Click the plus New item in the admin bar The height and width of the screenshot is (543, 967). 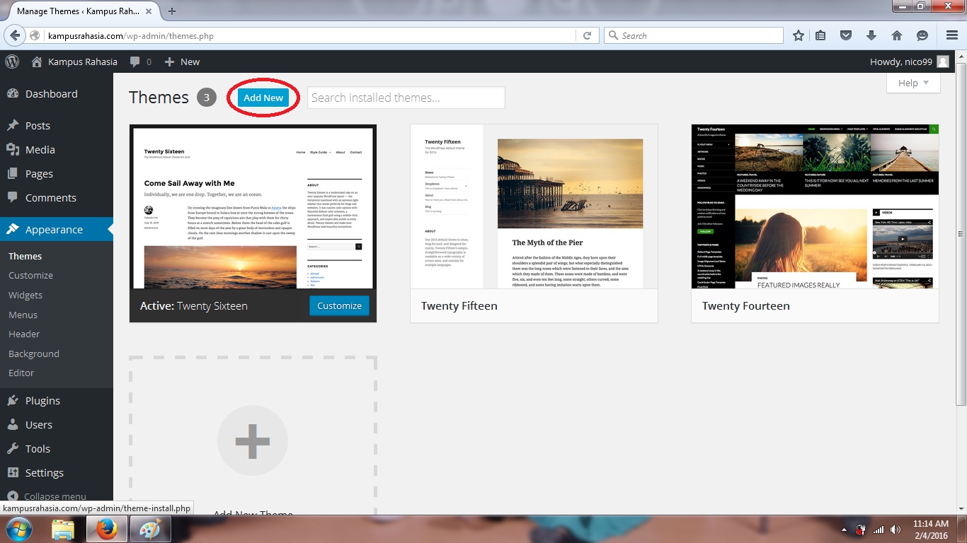click(182, 62)
